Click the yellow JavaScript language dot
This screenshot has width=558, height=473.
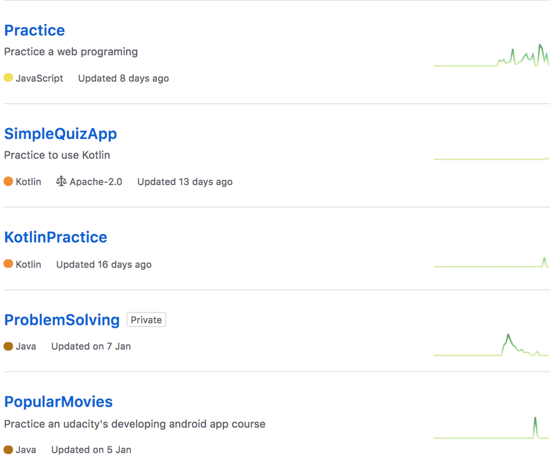pyautogui.click(x=8, y=77)
